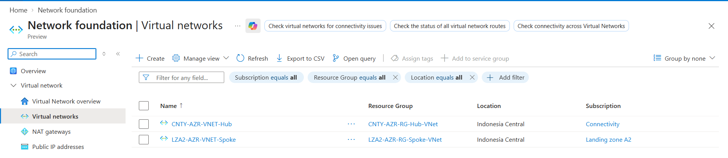Select Virtual networks in sidebar
Viewport: 728px width, 158px height.
55,116
